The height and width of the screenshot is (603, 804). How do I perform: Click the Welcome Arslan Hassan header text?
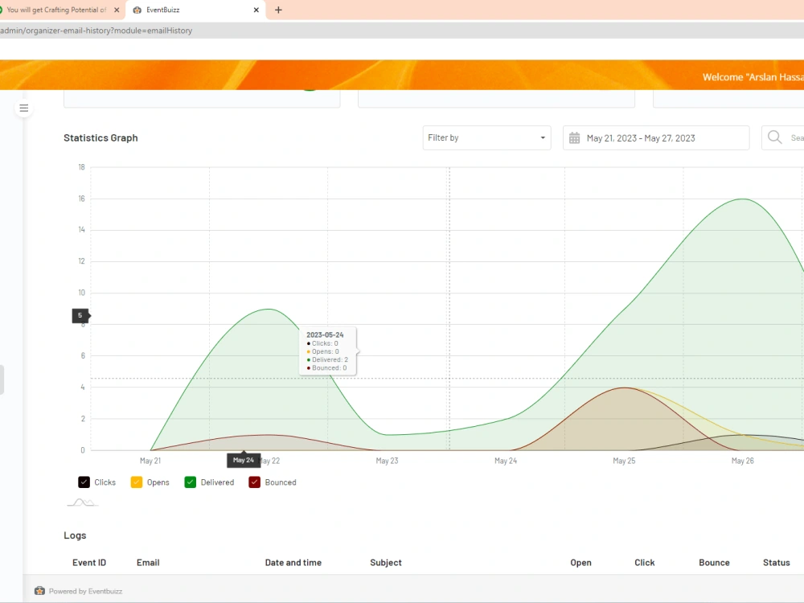[x=753, y=77]
